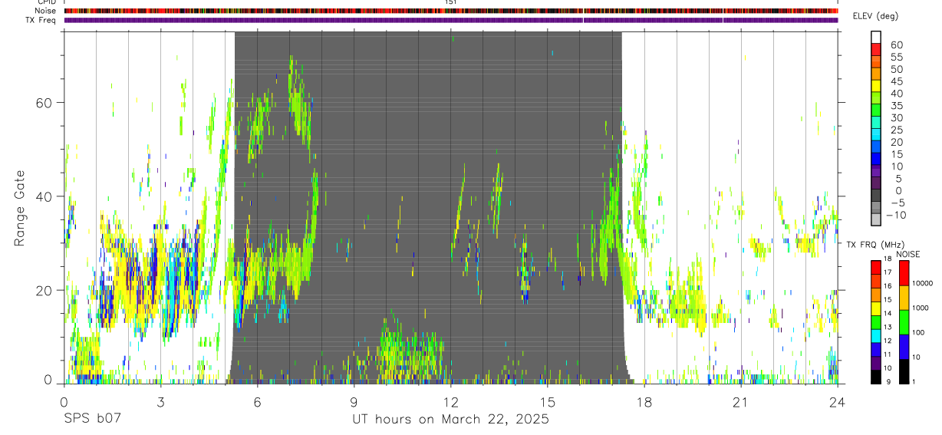Select the yellow TX FRQ swatch between 14 and 15
This screenshot has width=942, height=435.
(876, 308)
